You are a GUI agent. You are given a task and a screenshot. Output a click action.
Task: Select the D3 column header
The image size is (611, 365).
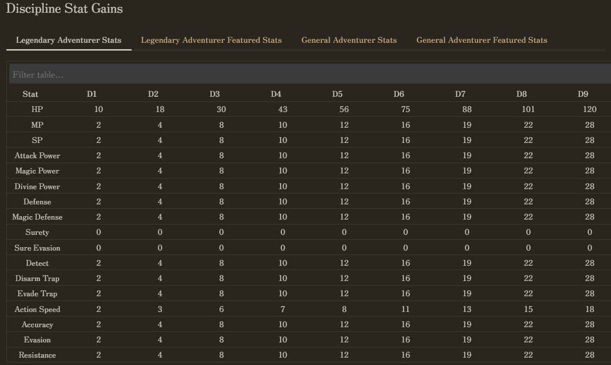215,94
